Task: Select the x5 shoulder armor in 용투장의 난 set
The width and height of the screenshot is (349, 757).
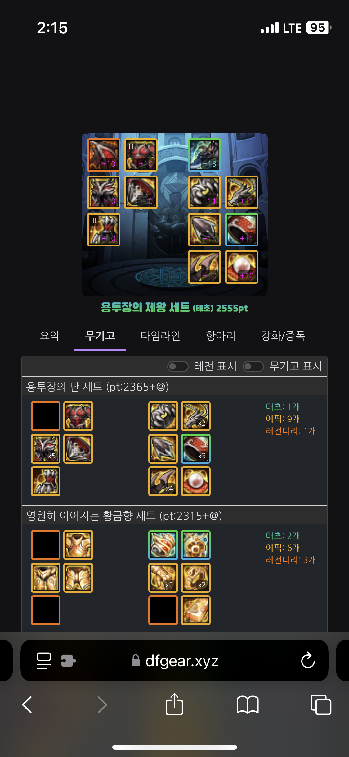Action: [46, 449]
